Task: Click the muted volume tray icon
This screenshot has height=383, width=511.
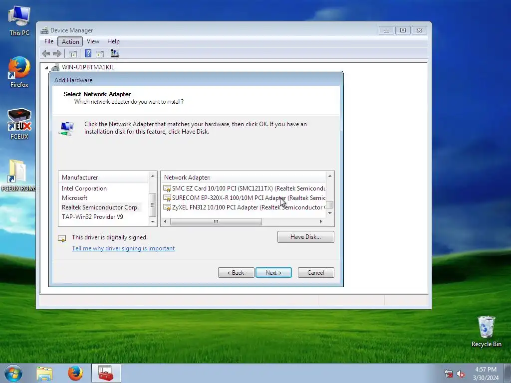Action: 461,374
